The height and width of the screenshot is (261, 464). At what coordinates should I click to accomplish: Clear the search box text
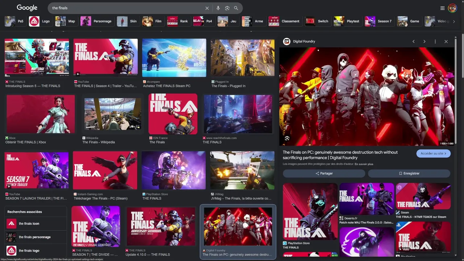point(207,8)
